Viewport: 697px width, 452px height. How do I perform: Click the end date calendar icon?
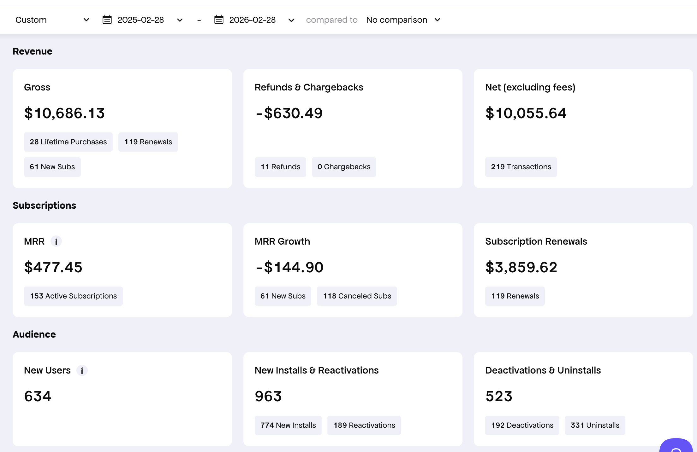click(x=219, y=20)
